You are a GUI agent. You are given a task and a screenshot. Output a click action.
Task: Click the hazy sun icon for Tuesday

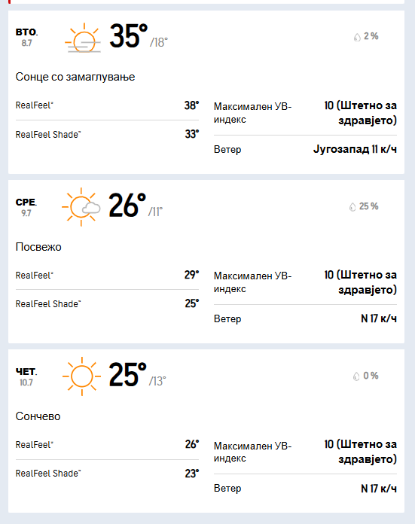[83, 38]
